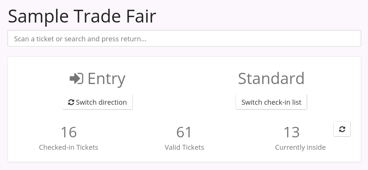Select the Sample Trade Fair page title

82,16
